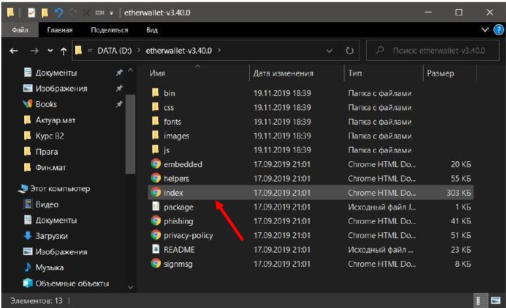
Task: Go up one folder level arrow
Action: point(63,50)
